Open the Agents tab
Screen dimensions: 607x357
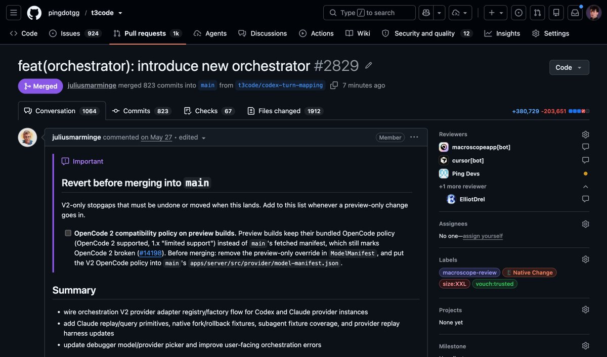[210, 33]
